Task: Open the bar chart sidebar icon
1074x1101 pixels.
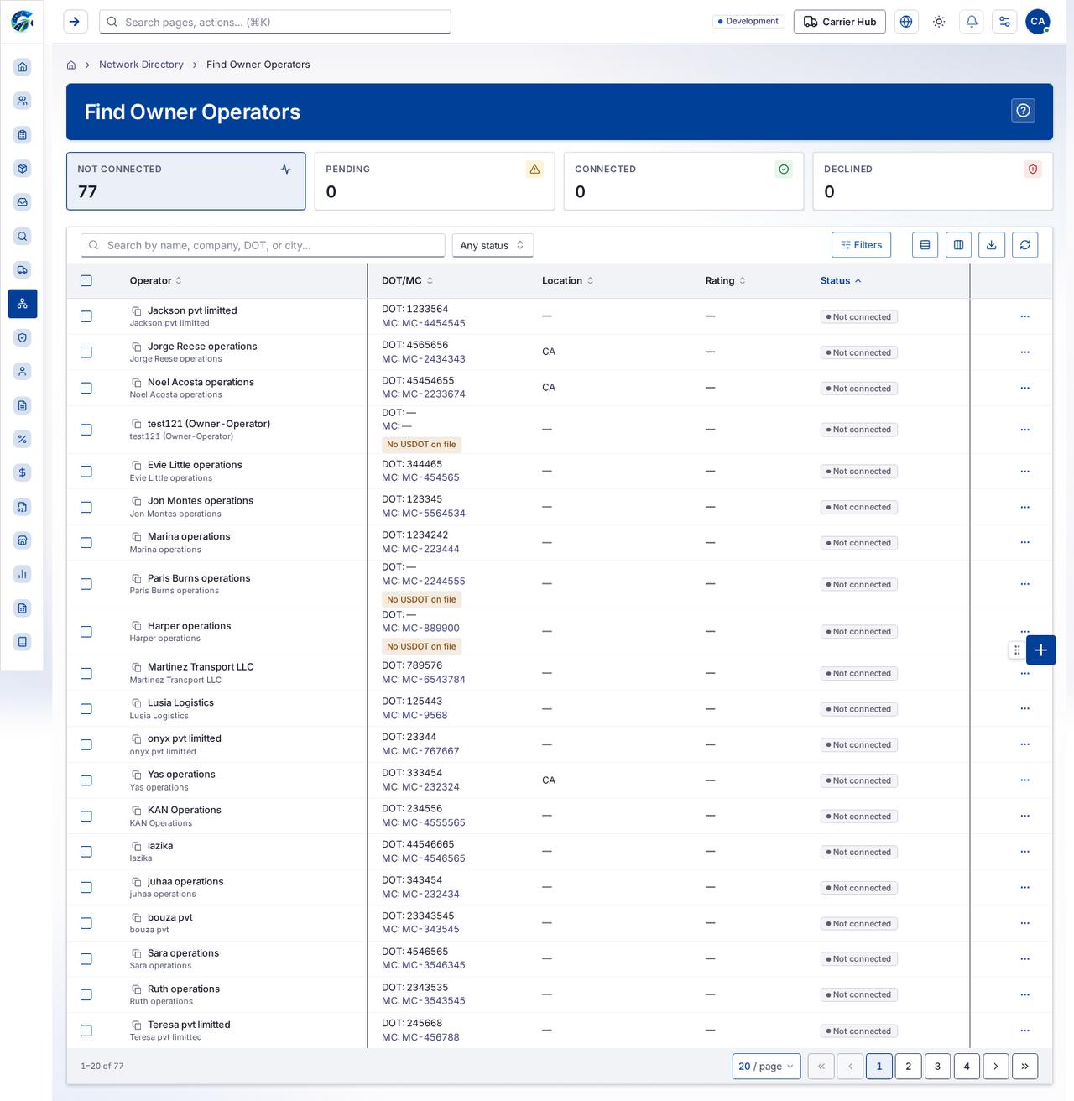Action: coord(23,574)
